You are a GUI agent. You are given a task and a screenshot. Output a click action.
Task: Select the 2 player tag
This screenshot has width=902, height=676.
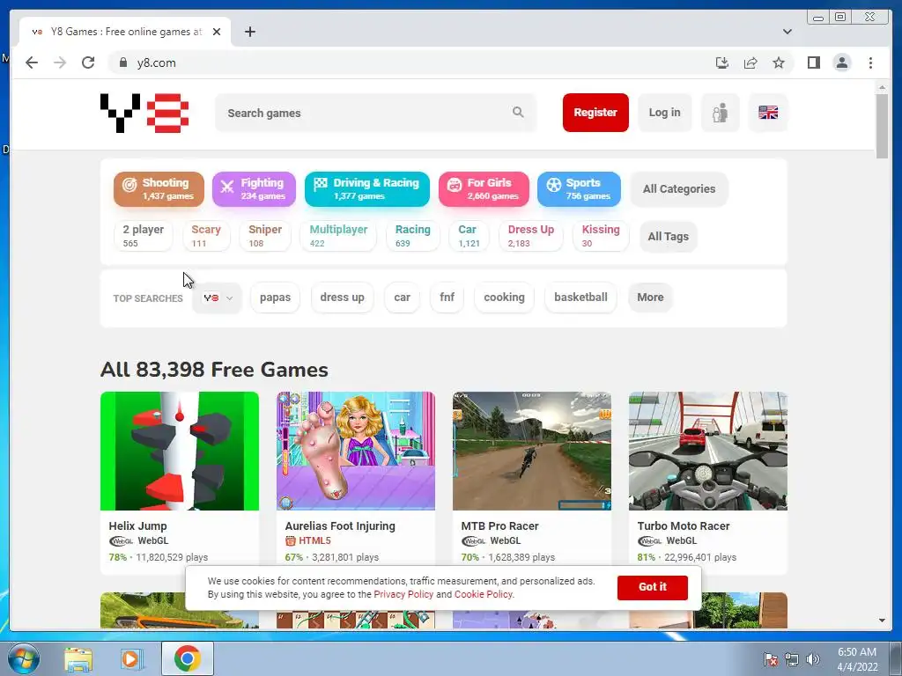143,236
